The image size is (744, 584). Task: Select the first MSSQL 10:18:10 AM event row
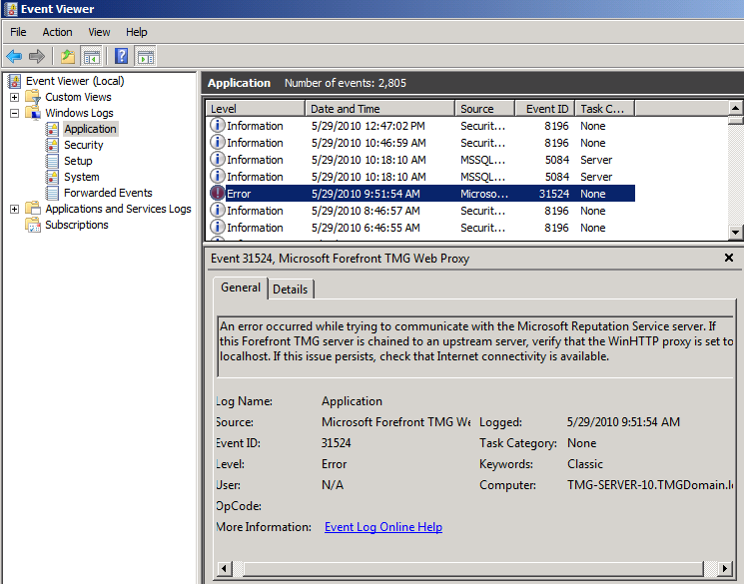tap(421, 160)
